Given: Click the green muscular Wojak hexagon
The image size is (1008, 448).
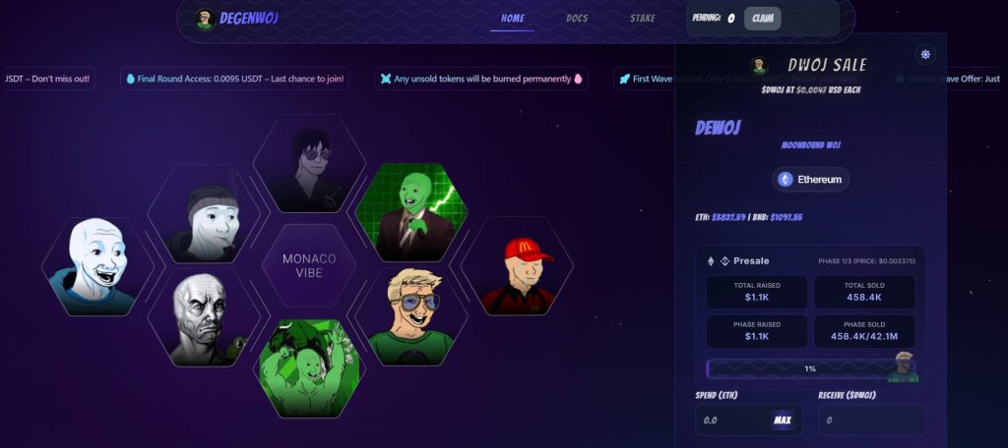Looking at the screenshot, I should 310,368.
